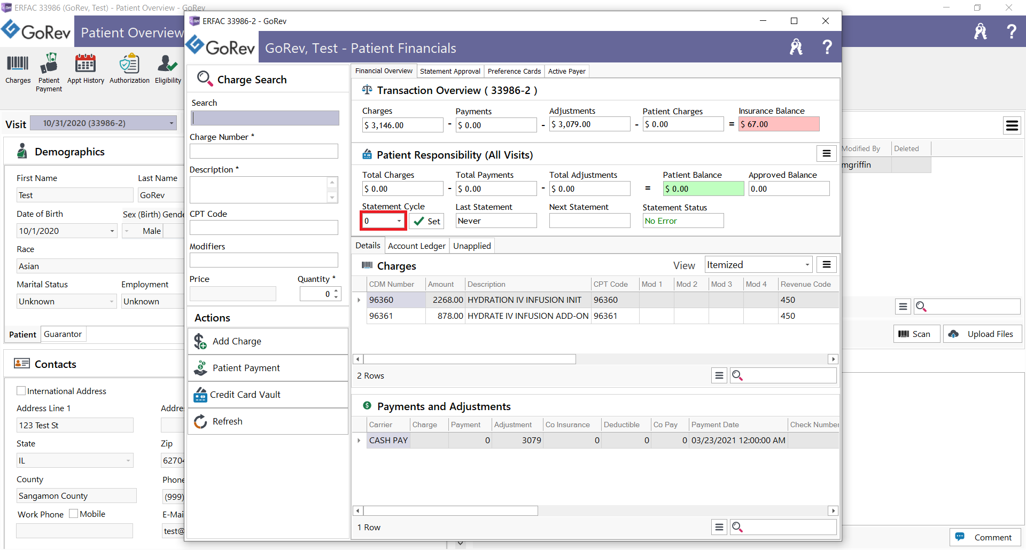Click Comment button
The image size is (1026, 550).
point(985,537)
